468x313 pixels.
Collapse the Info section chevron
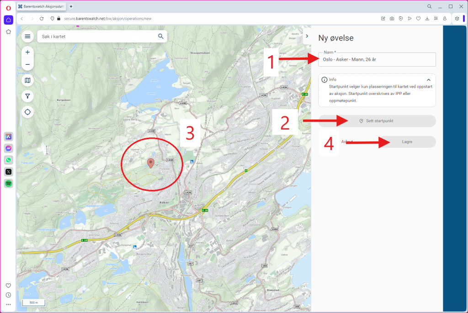(429, 79)
